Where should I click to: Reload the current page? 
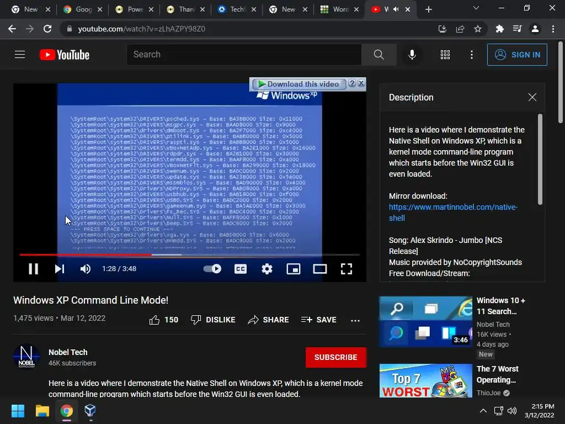[x=47, y=29]
